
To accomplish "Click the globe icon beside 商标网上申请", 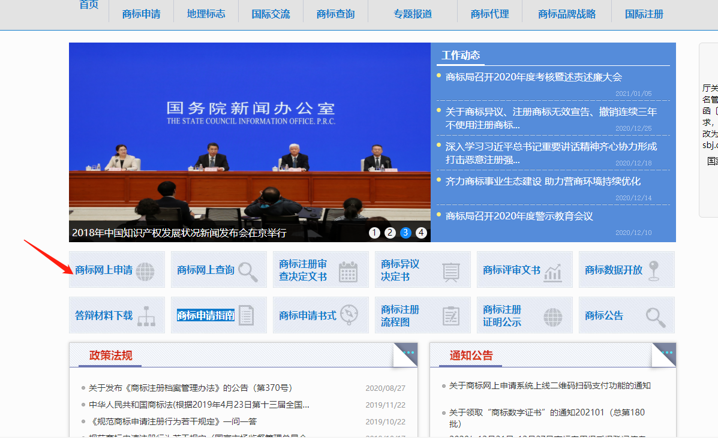I will [x=145, y=272].
